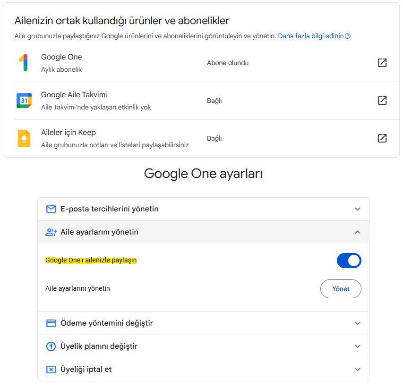Expand the Üyeliği iptal et chevron
The image size is (403, 387).
[x=358, y=370]
